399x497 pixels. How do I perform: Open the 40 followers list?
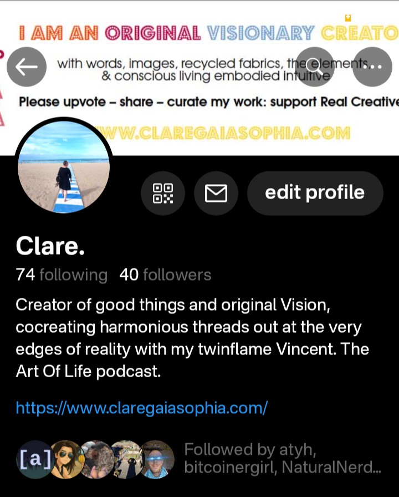pos(165,275)
